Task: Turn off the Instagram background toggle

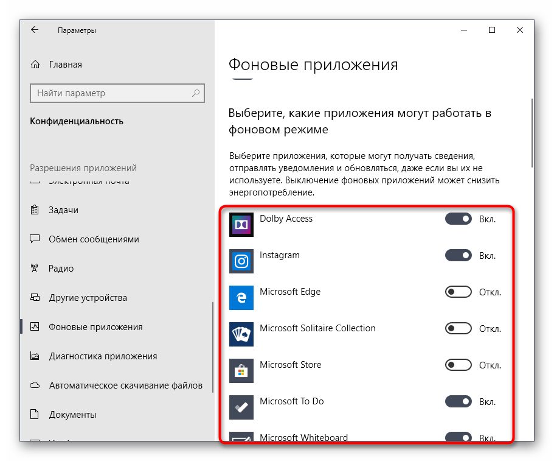Action: point(459,255)
